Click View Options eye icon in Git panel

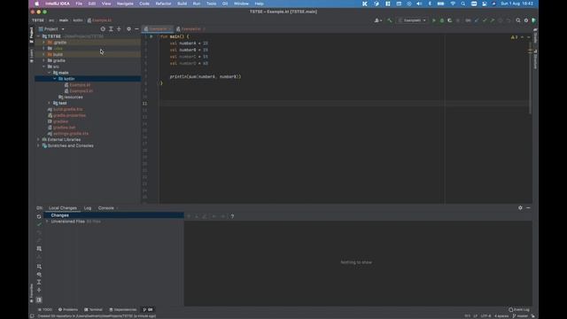click(39, 275)
